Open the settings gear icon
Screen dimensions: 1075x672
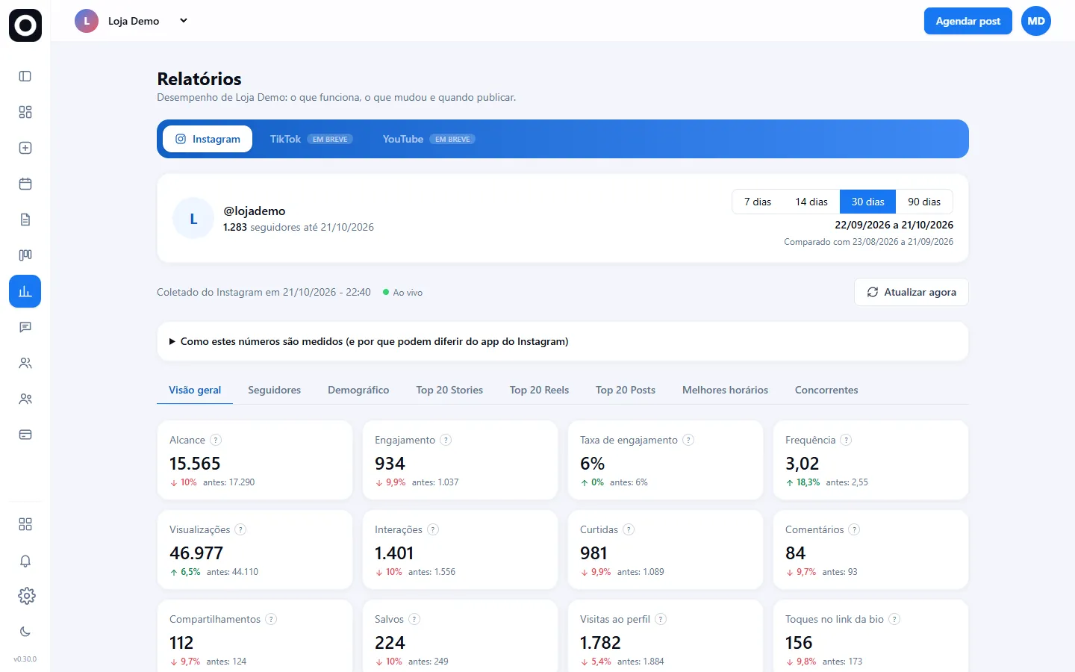point(27,596)
